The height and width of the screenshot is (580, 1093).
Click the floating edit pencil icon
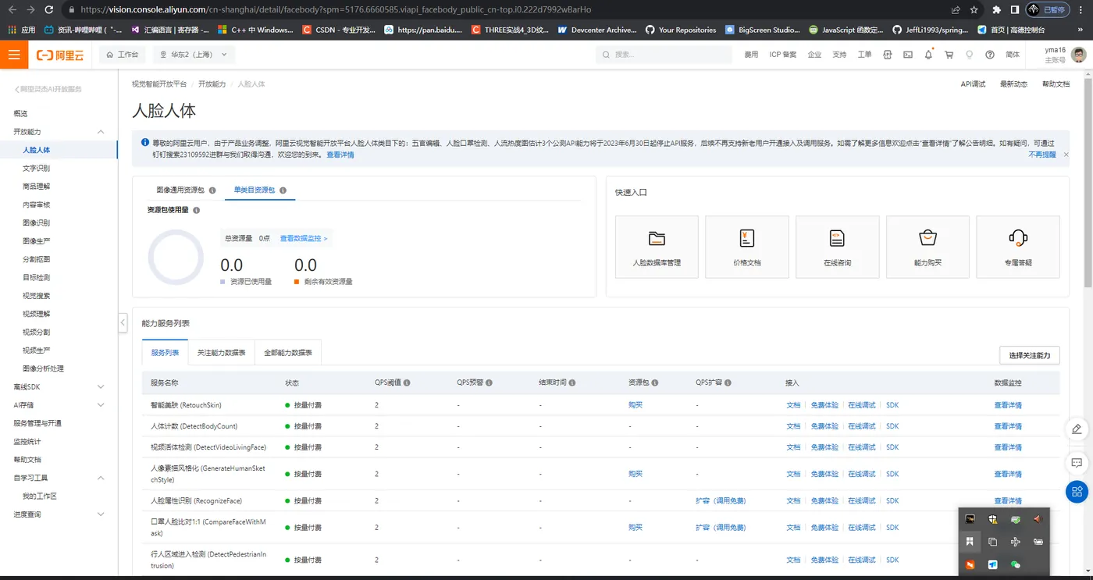tap(1077, 429)
